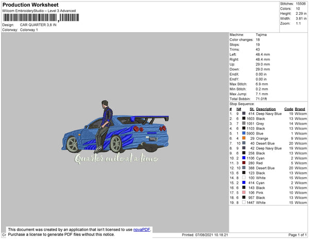Select '143 Black' in stop row 16
309x239 pixels.
[x=257, y=187]
